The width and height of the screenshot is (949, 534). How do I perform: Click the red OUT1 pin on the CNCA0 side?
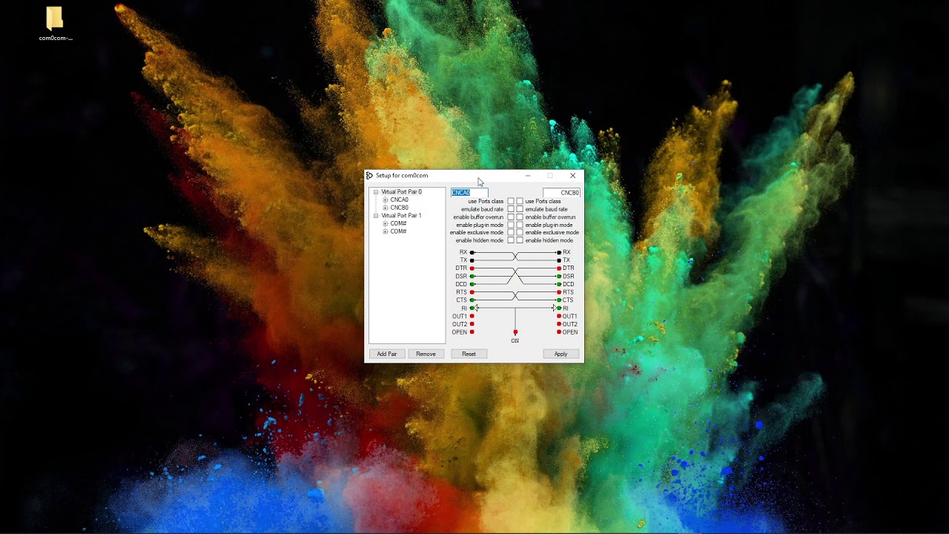tap(472, 317)
